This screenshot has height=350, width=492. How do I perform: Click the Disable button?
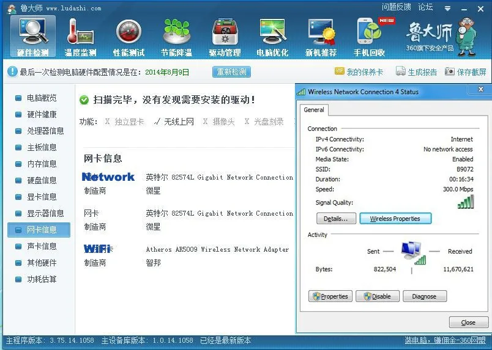tap(378, 296)
